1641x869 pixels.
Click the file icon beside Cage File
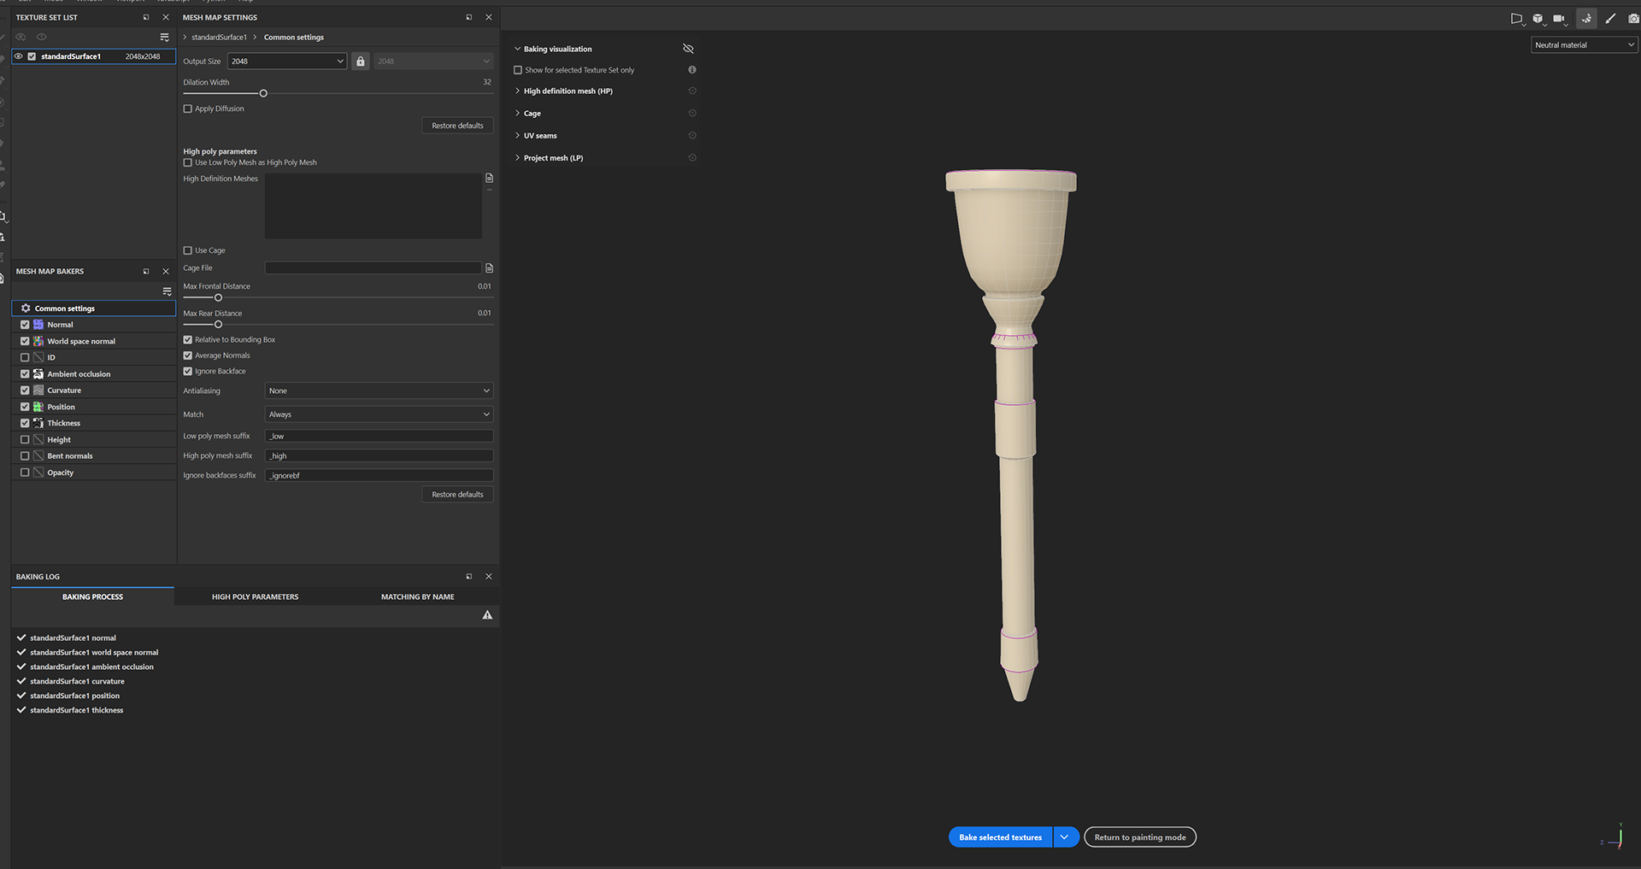490,268
